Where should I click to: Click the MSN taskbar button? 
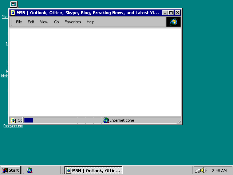(x=94, y=170)
